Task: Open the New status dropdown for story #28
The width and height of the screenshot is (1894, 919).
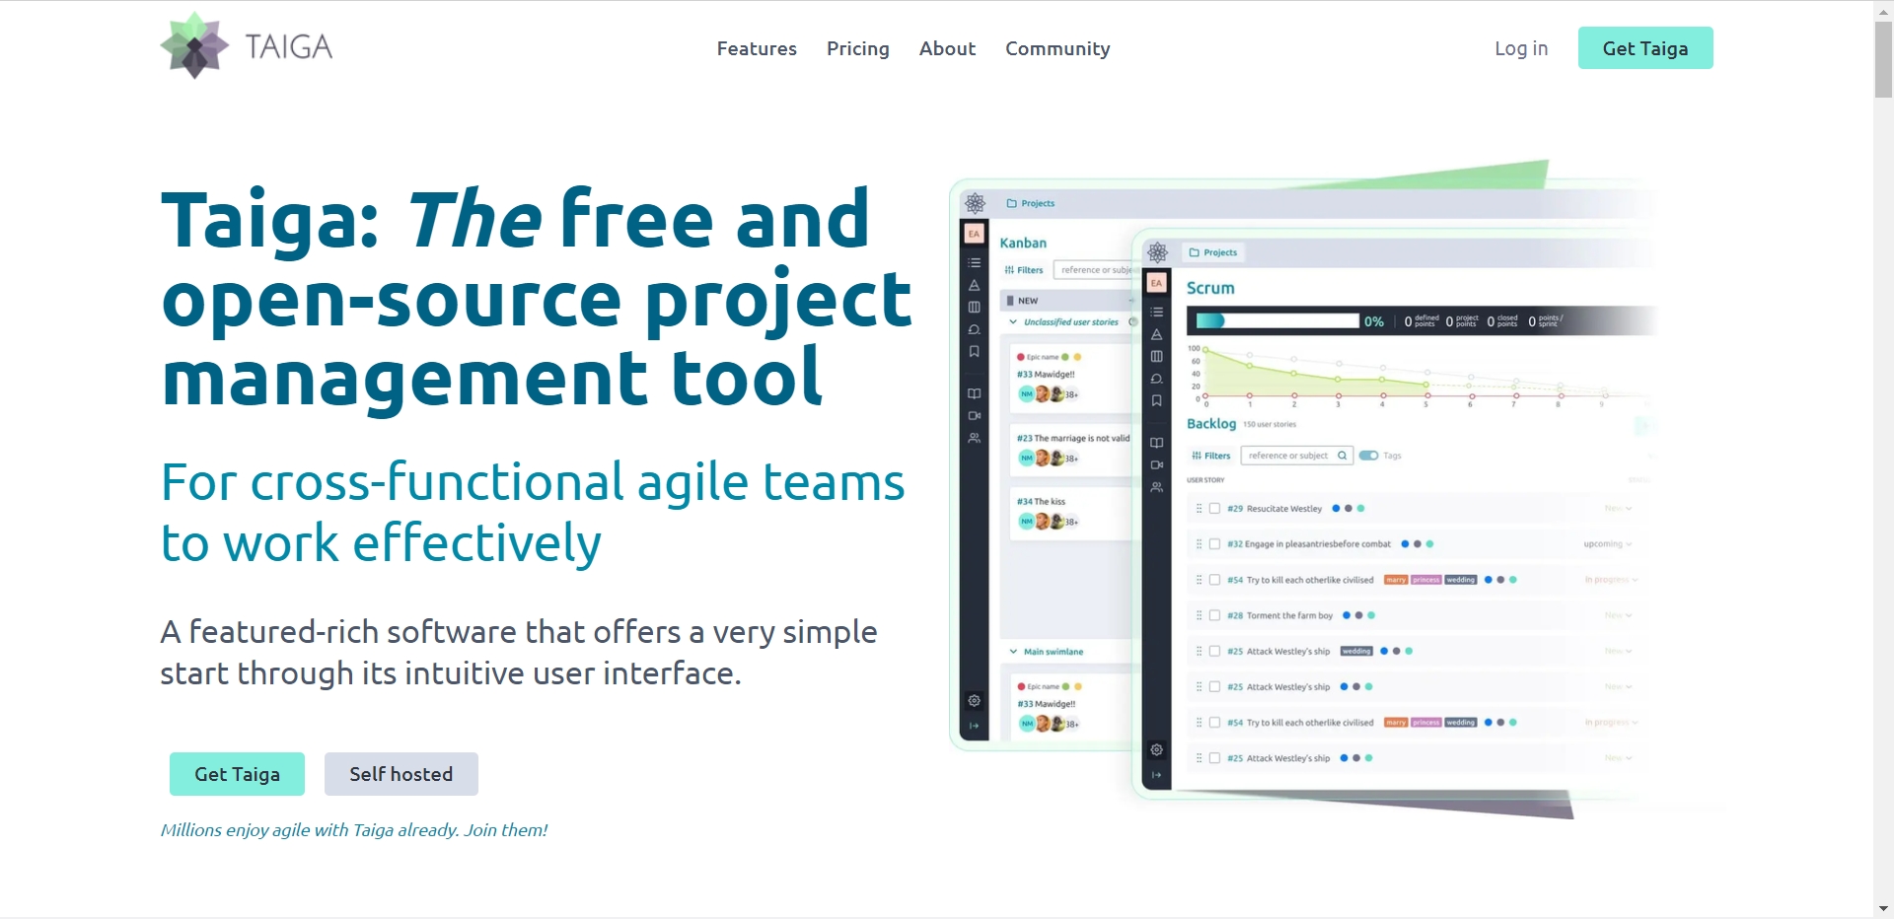Action: (x=1618, y=615)
